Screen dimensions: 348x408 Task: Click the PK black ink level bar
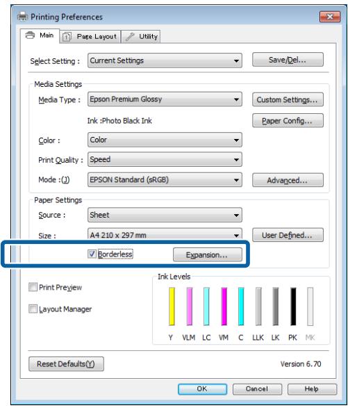tap(293, 307)
